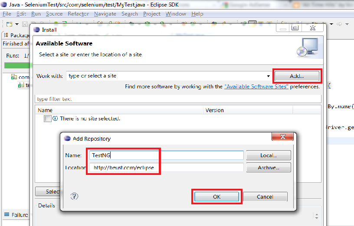Click the green JUnit progress bar
The image size is (354, 226).
coord(17,65)
